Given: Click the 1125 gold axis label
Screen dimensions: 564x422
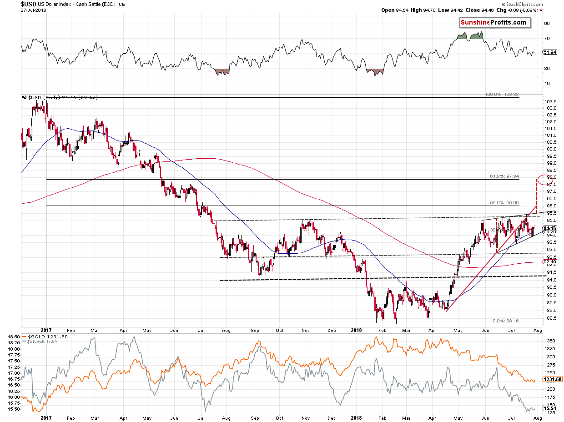Looking at the screenshot, I should tap(549, 413).
